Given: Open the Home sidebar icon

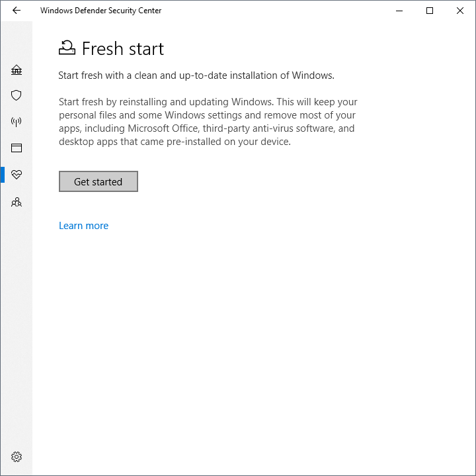Looking at the screenshot, I should pos(17,70).
